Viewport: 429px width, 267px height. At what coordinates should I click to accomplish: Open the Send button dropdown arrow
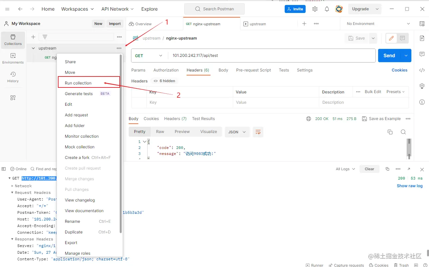pos(406,56)
